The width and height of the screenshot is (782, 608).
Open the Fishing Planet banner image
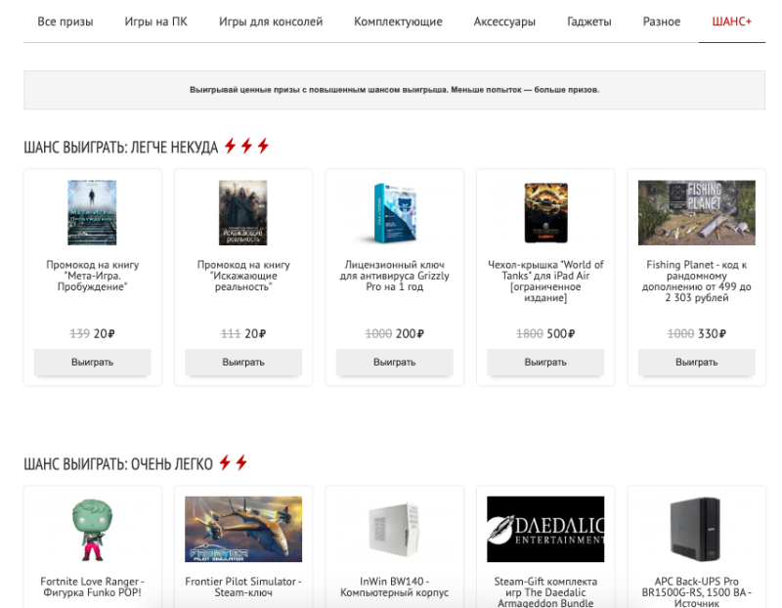[697, 212]
